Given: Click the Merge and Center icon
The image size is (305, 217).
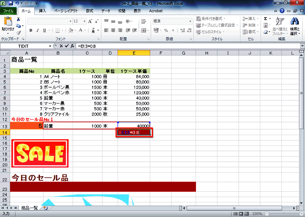Looking at the screenshot, I should pyautogui.click(x=144, y=30).
